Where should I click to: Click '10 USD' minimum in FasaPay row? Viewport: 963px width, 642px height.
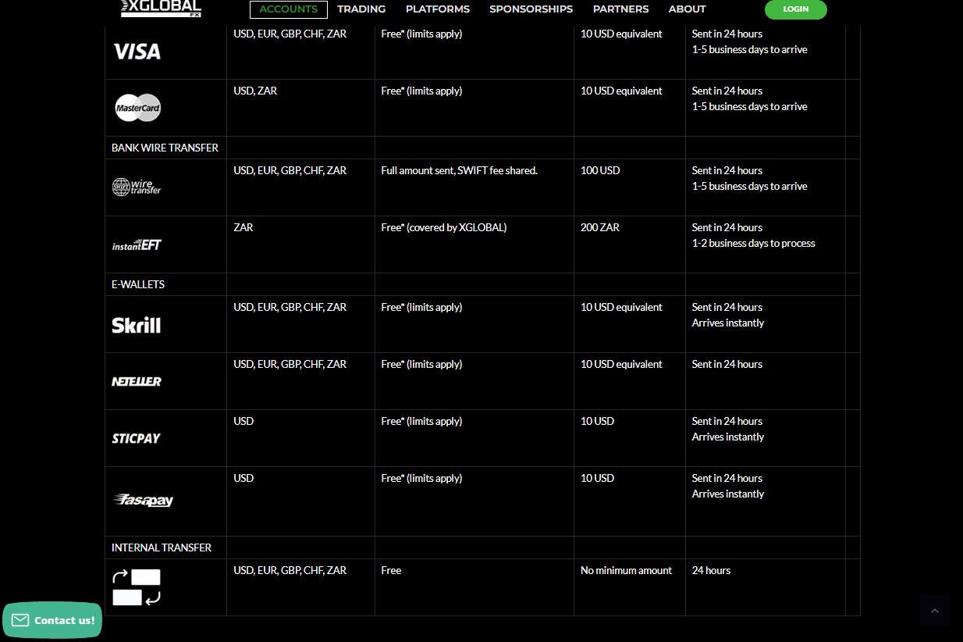point(597,478)
